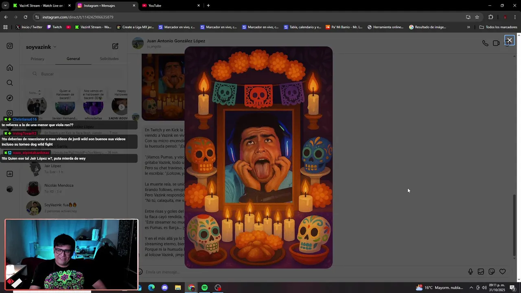Viewport: 521px width, 293px height.
Task: Reload the Instagram page
Action: pyautogui.click(x=25, y=17)
